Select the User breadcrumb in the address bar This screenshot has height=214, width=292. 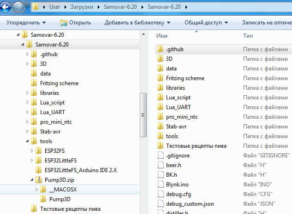pos(54,7)
